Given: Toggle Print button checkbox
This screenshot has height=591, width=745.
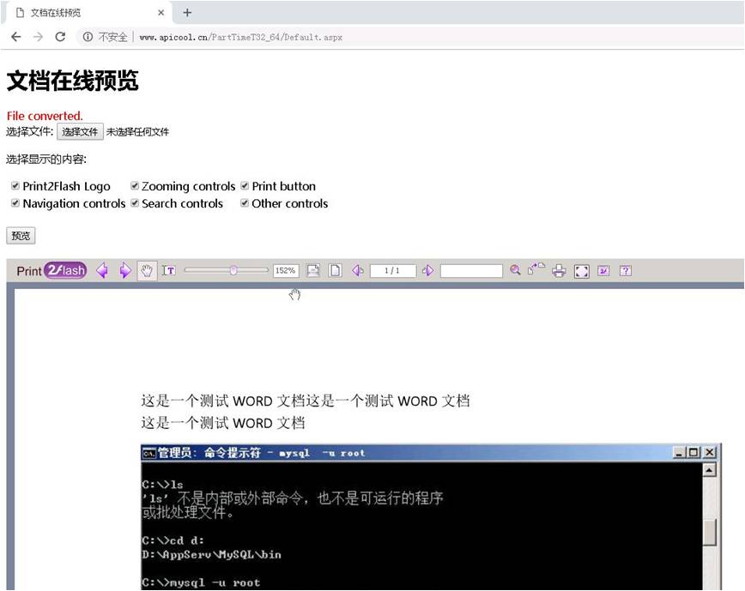Looking at the screenshot, I should pos(245,185).
